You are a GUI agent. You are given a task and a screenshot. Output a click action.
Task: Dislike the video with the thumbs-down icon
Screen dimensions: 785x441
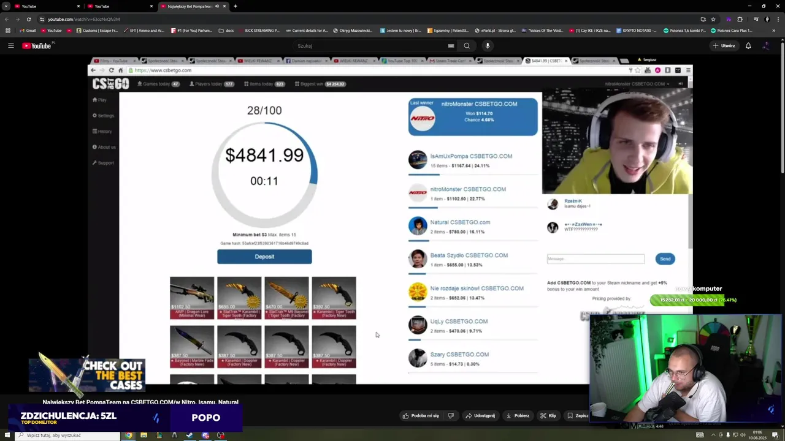[451, 415]
